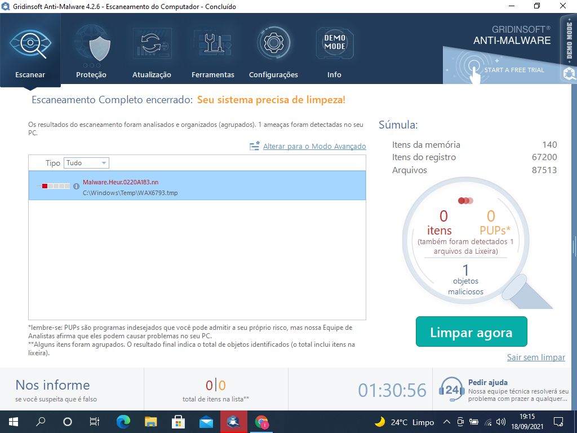This screenshot has width=577, height=433.
Task: Select the Malware.Heur.0220A183.nn threat name
Action: click(x=121, y=182)
